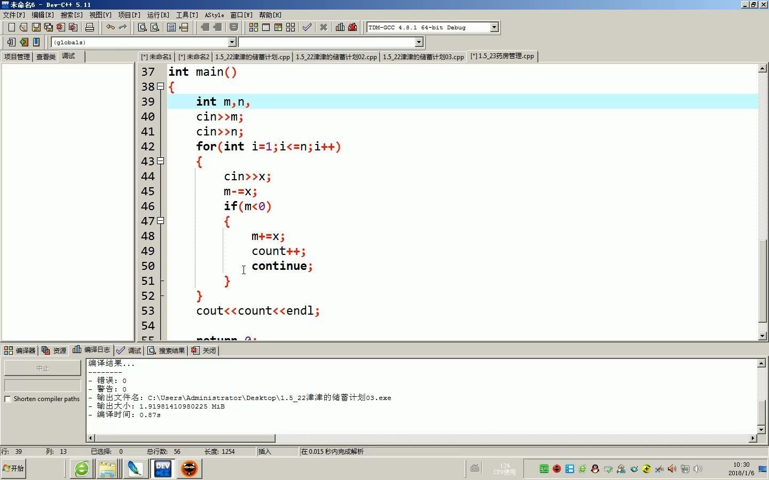
Task: Open the AStyle menu
Action: (x=215, y=15)
